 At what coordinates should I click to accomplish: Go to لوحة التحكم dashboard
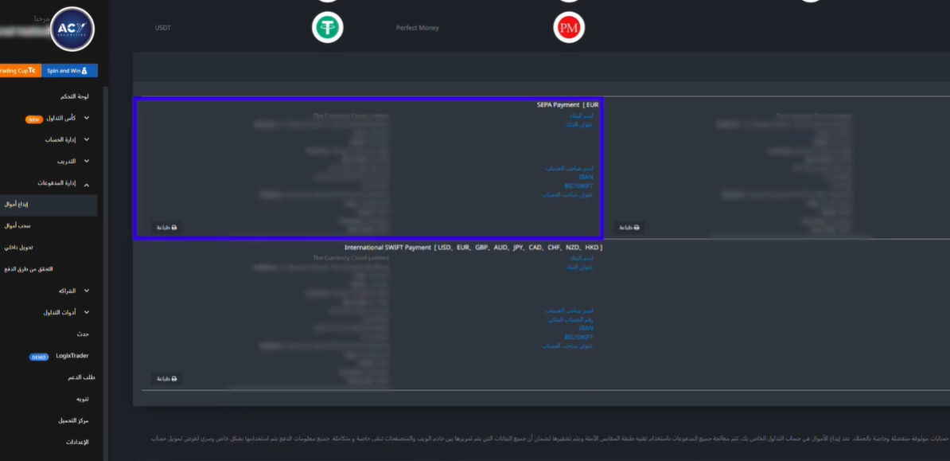(74, 96)
